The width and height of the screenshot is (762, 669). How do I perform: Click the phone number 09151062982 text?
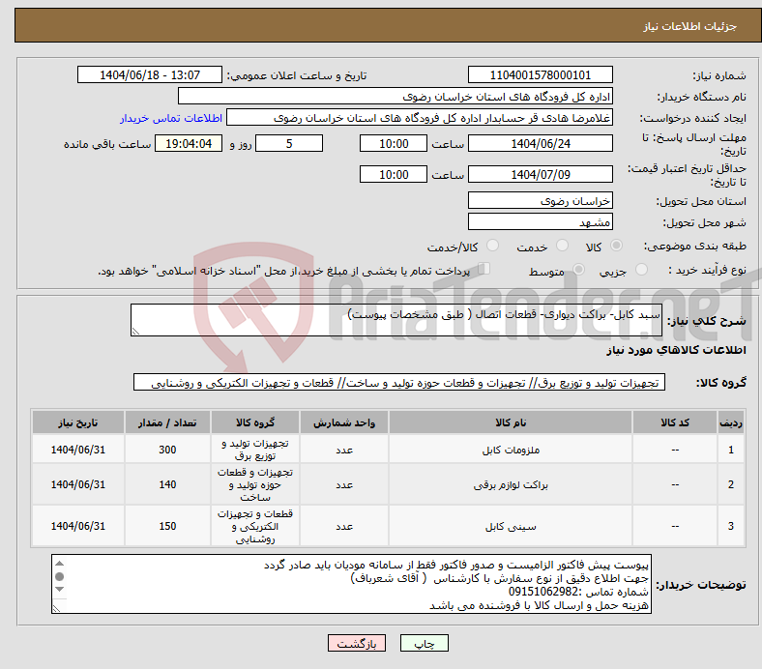coord(544,592)
